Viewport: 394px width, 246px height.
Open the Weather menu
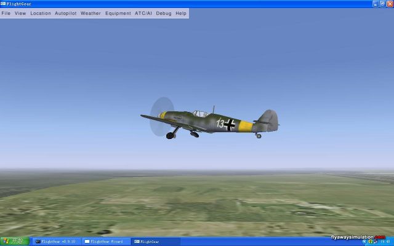[90, 14]
